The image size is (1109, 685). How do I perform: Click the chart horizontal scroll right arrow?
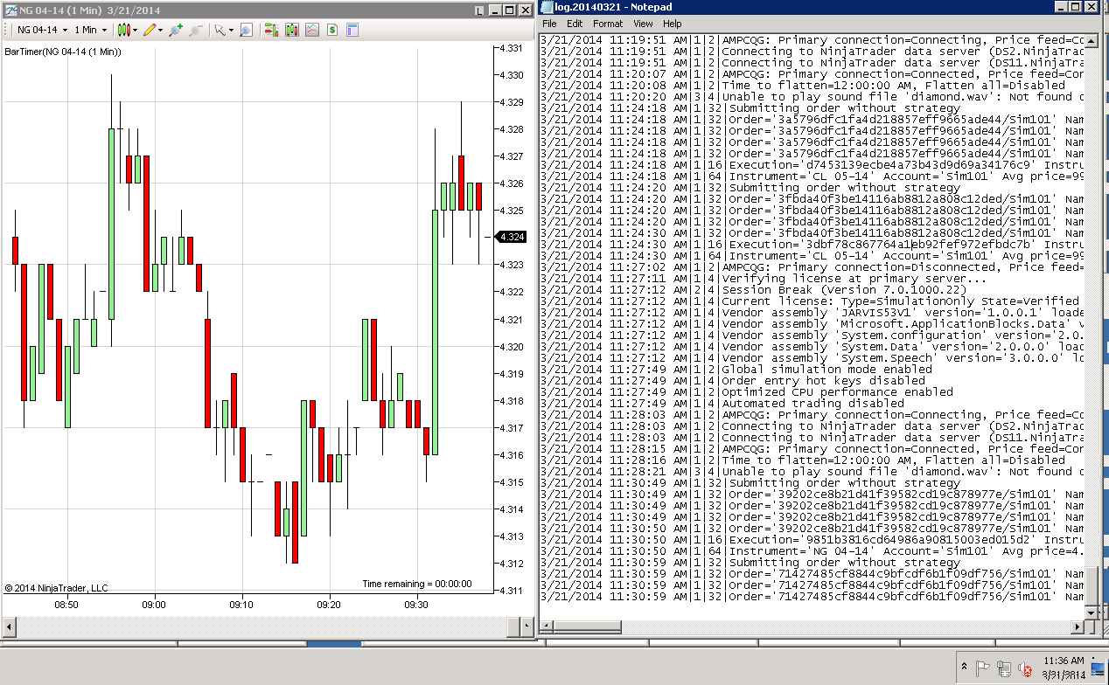pos(526,626)
